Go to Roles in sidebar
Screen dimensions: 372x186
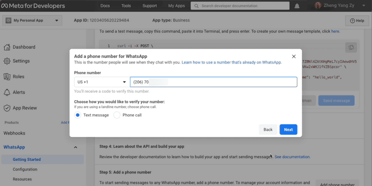[19, 77]
